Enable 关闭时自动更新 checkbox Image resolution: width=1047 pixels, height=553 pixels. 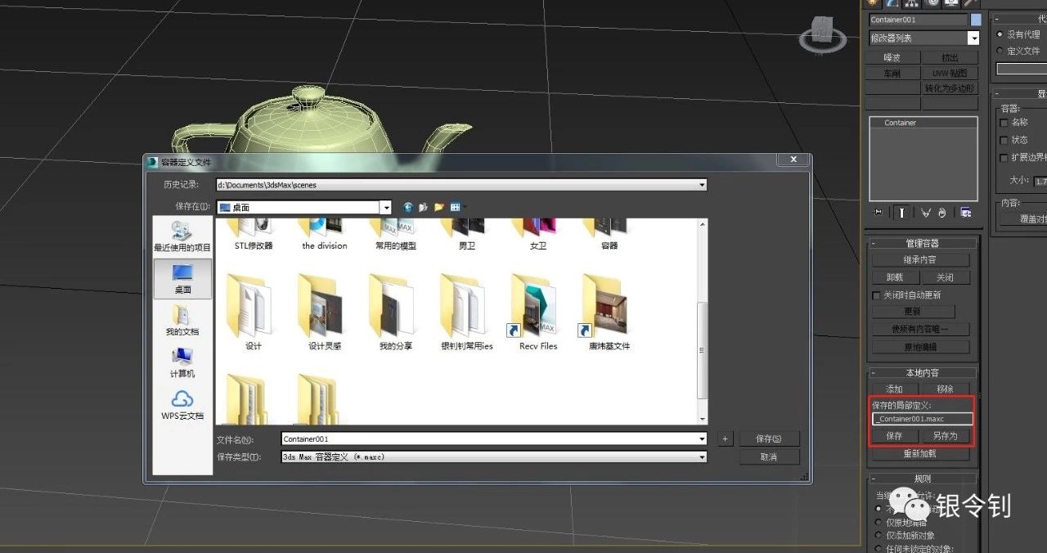coord(876,294)
